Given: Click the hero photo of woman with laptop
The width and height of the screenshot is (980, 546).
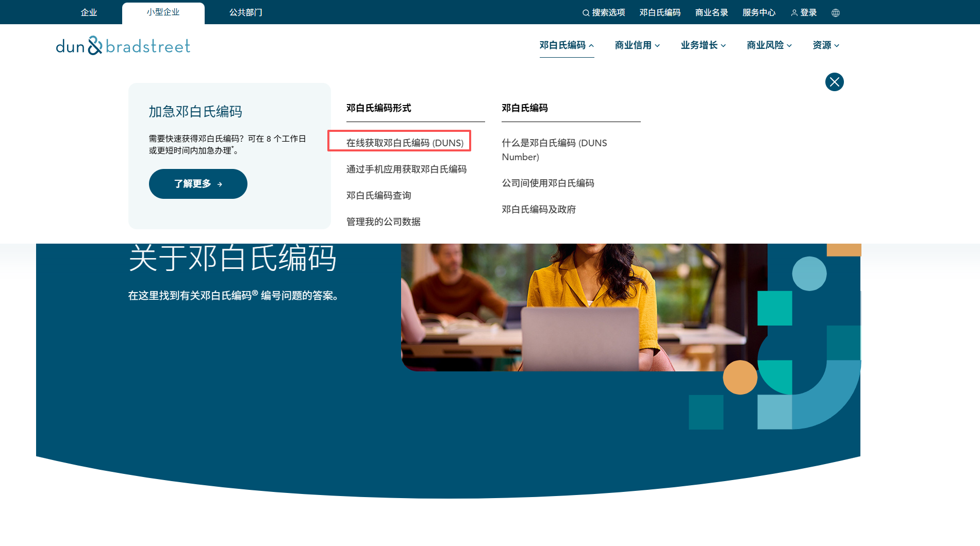Looking at the screenshot, I should point(584,307).
